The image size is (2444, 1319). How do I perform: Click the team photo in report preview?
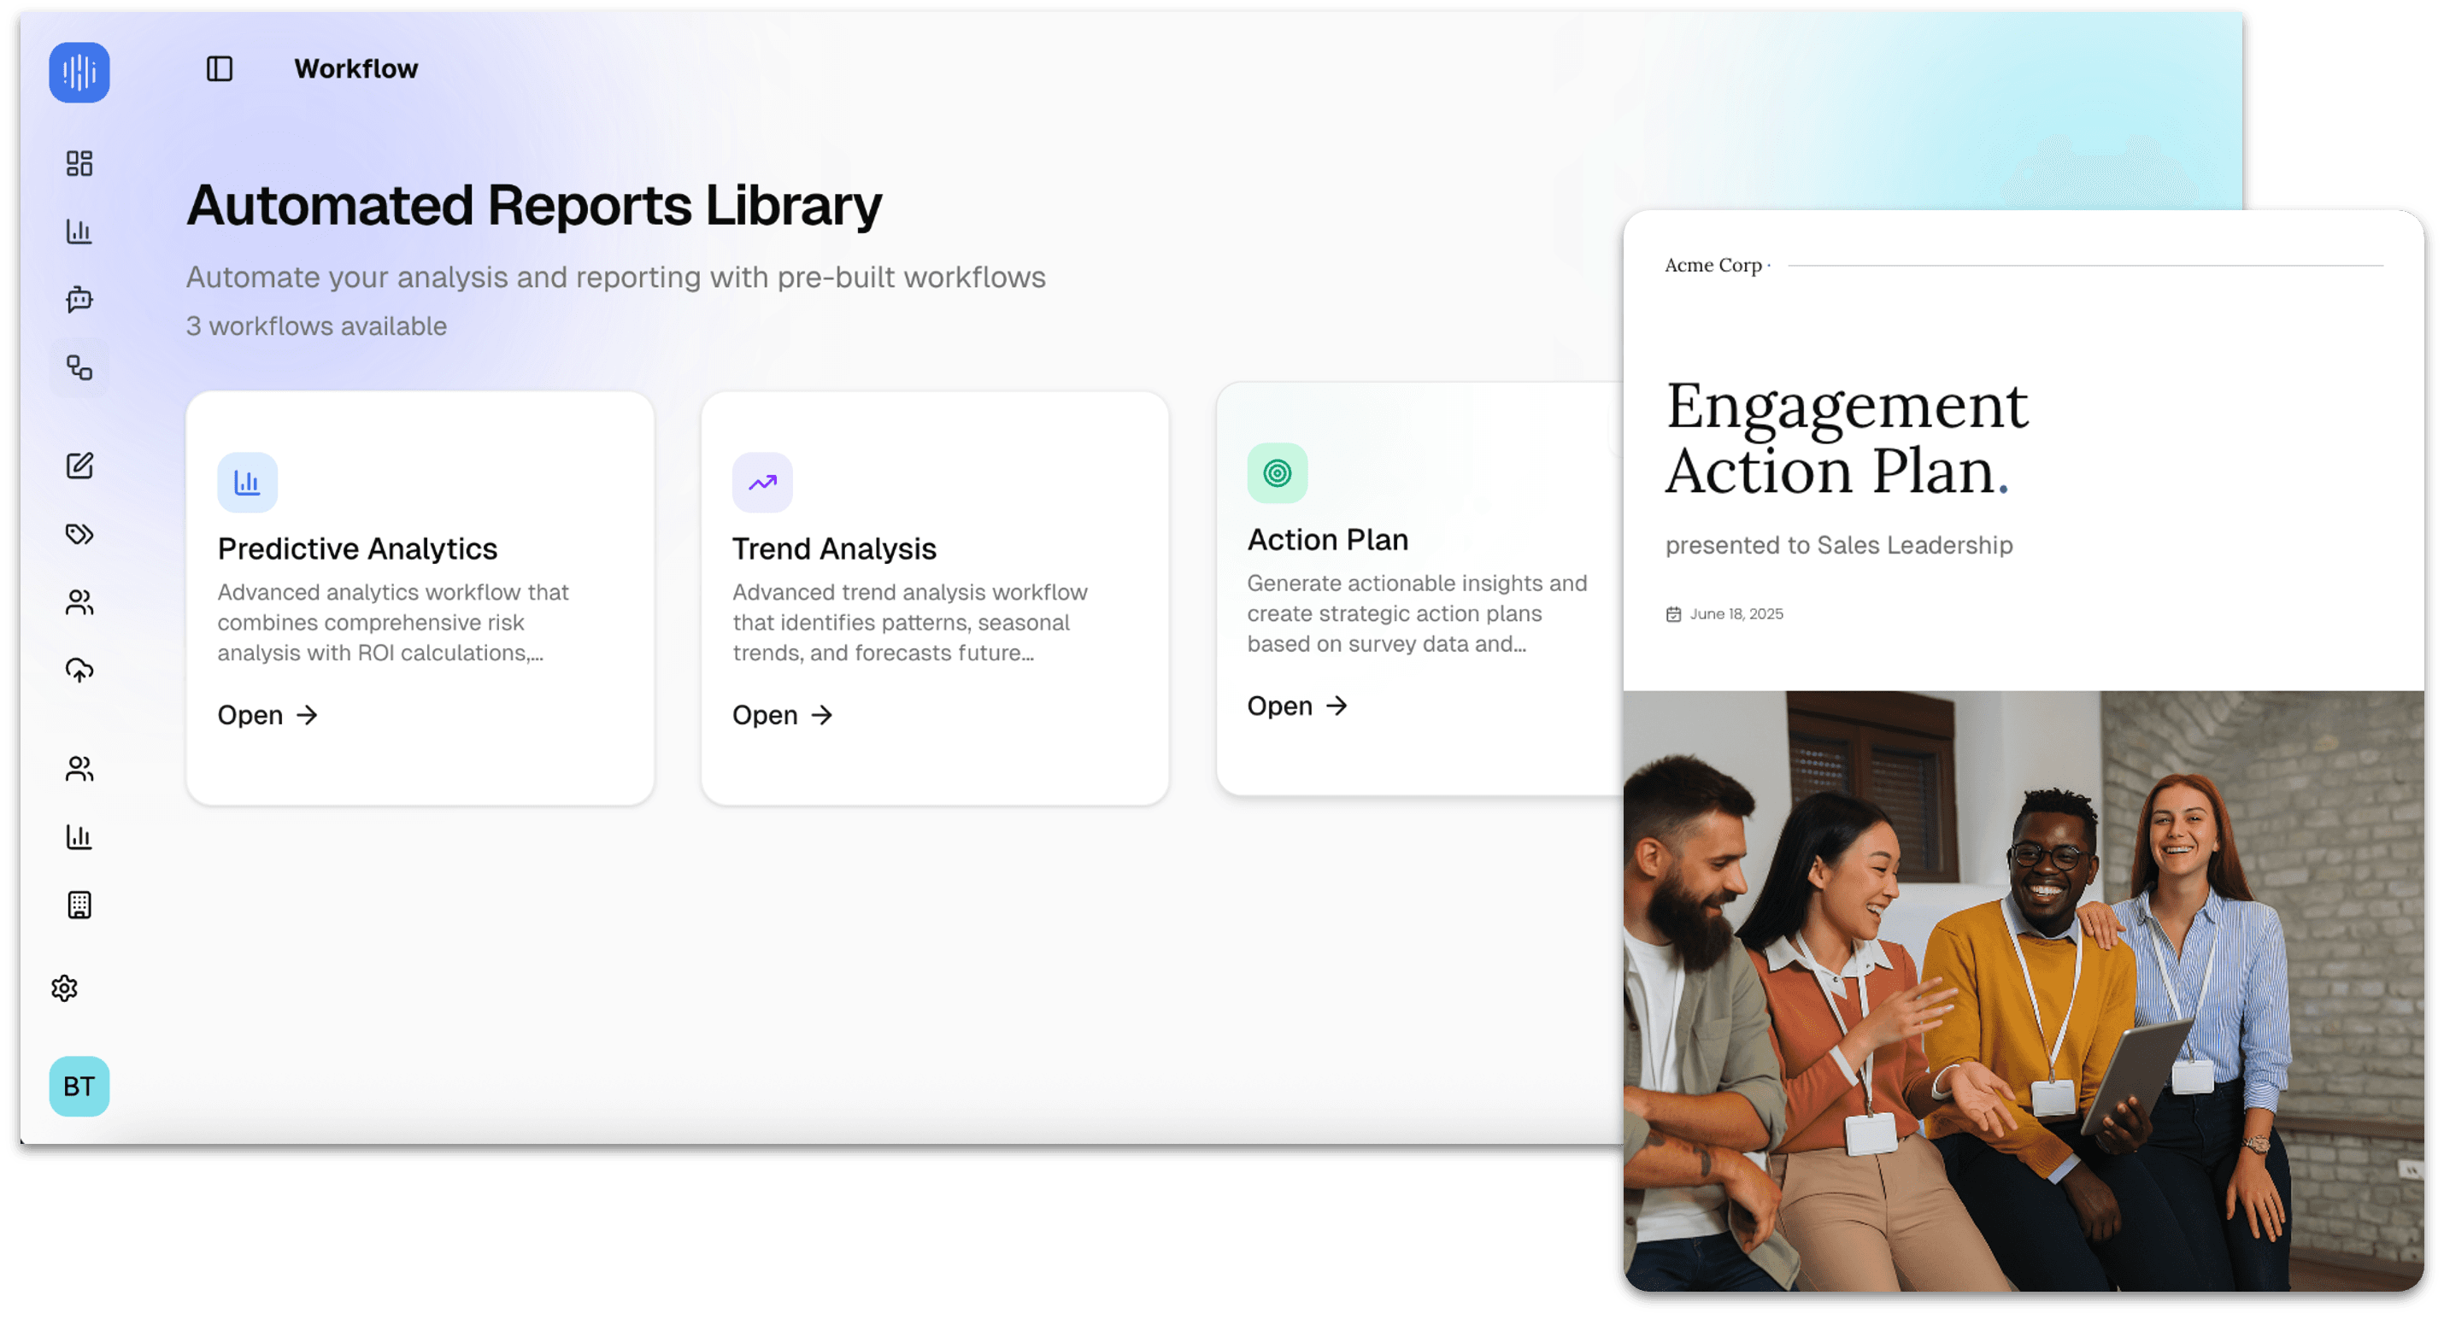pos(2023,991)
